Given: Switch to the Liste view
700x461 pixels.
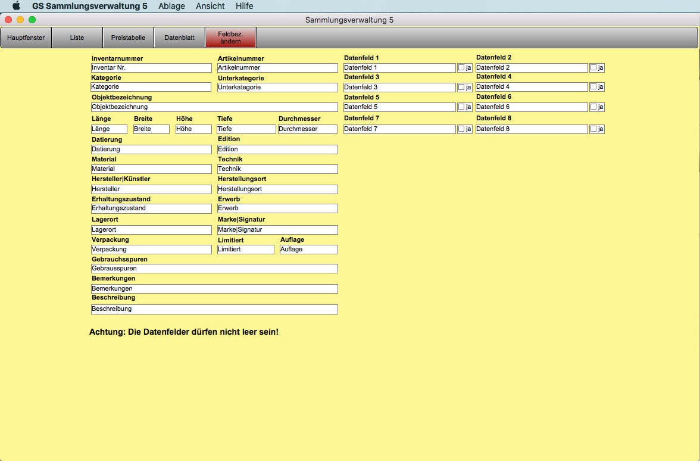Looking at the screenshot, I should click(x=77, y=38).
